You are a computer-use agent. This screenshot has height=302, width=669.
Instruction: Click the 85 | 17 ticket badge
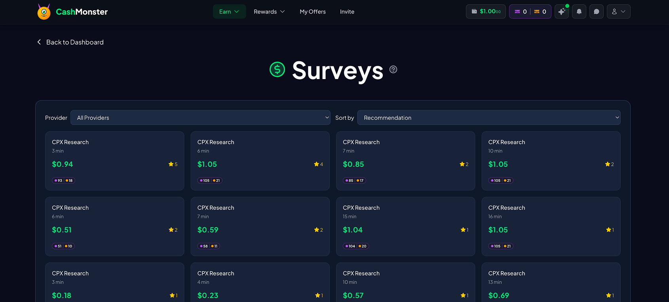(354, 181)
